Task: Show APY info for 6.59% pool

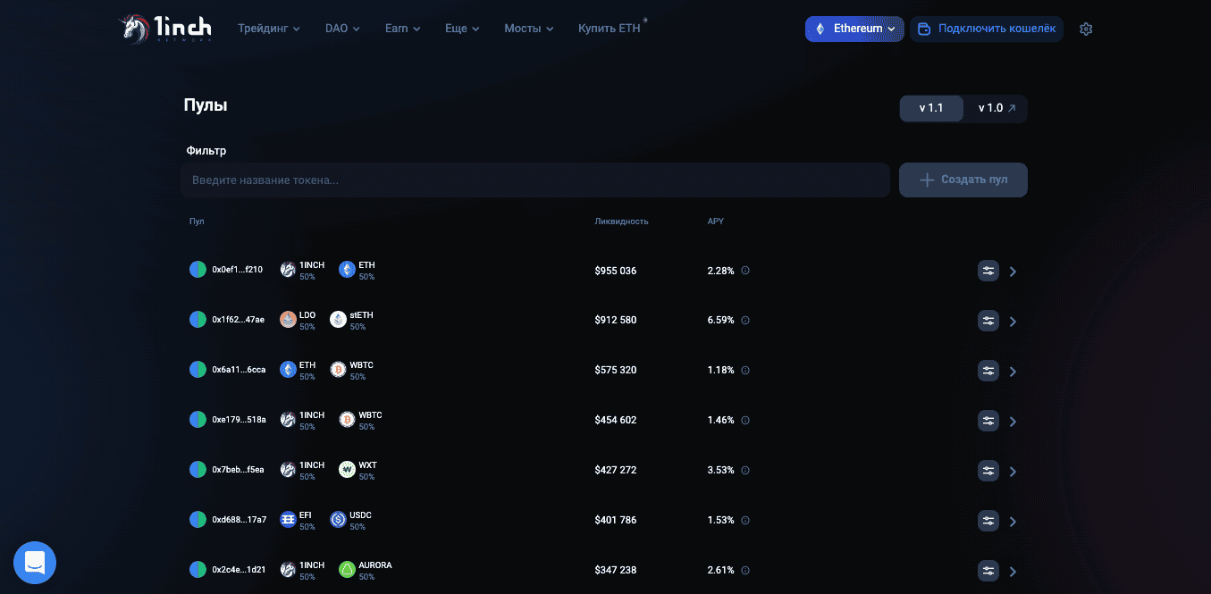Action: (745, 320)
